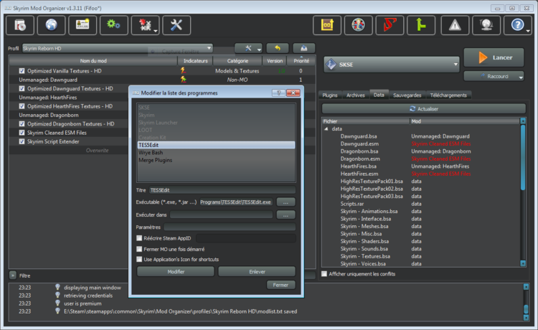The width and height of the screenshot is (538, 330).
Task: Browse Exécuter dans folder with ... button
Action: click(x=285, y=214)
